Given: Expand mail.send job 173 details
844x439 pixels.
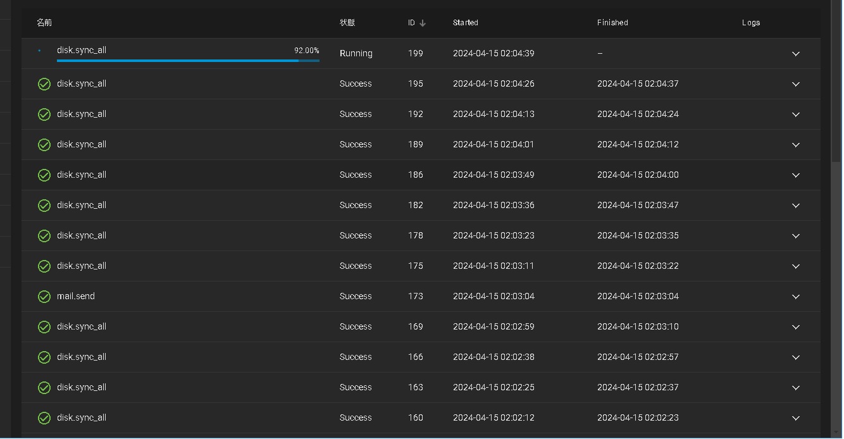Looking at the screenshot, I should (x=796, y=297).
